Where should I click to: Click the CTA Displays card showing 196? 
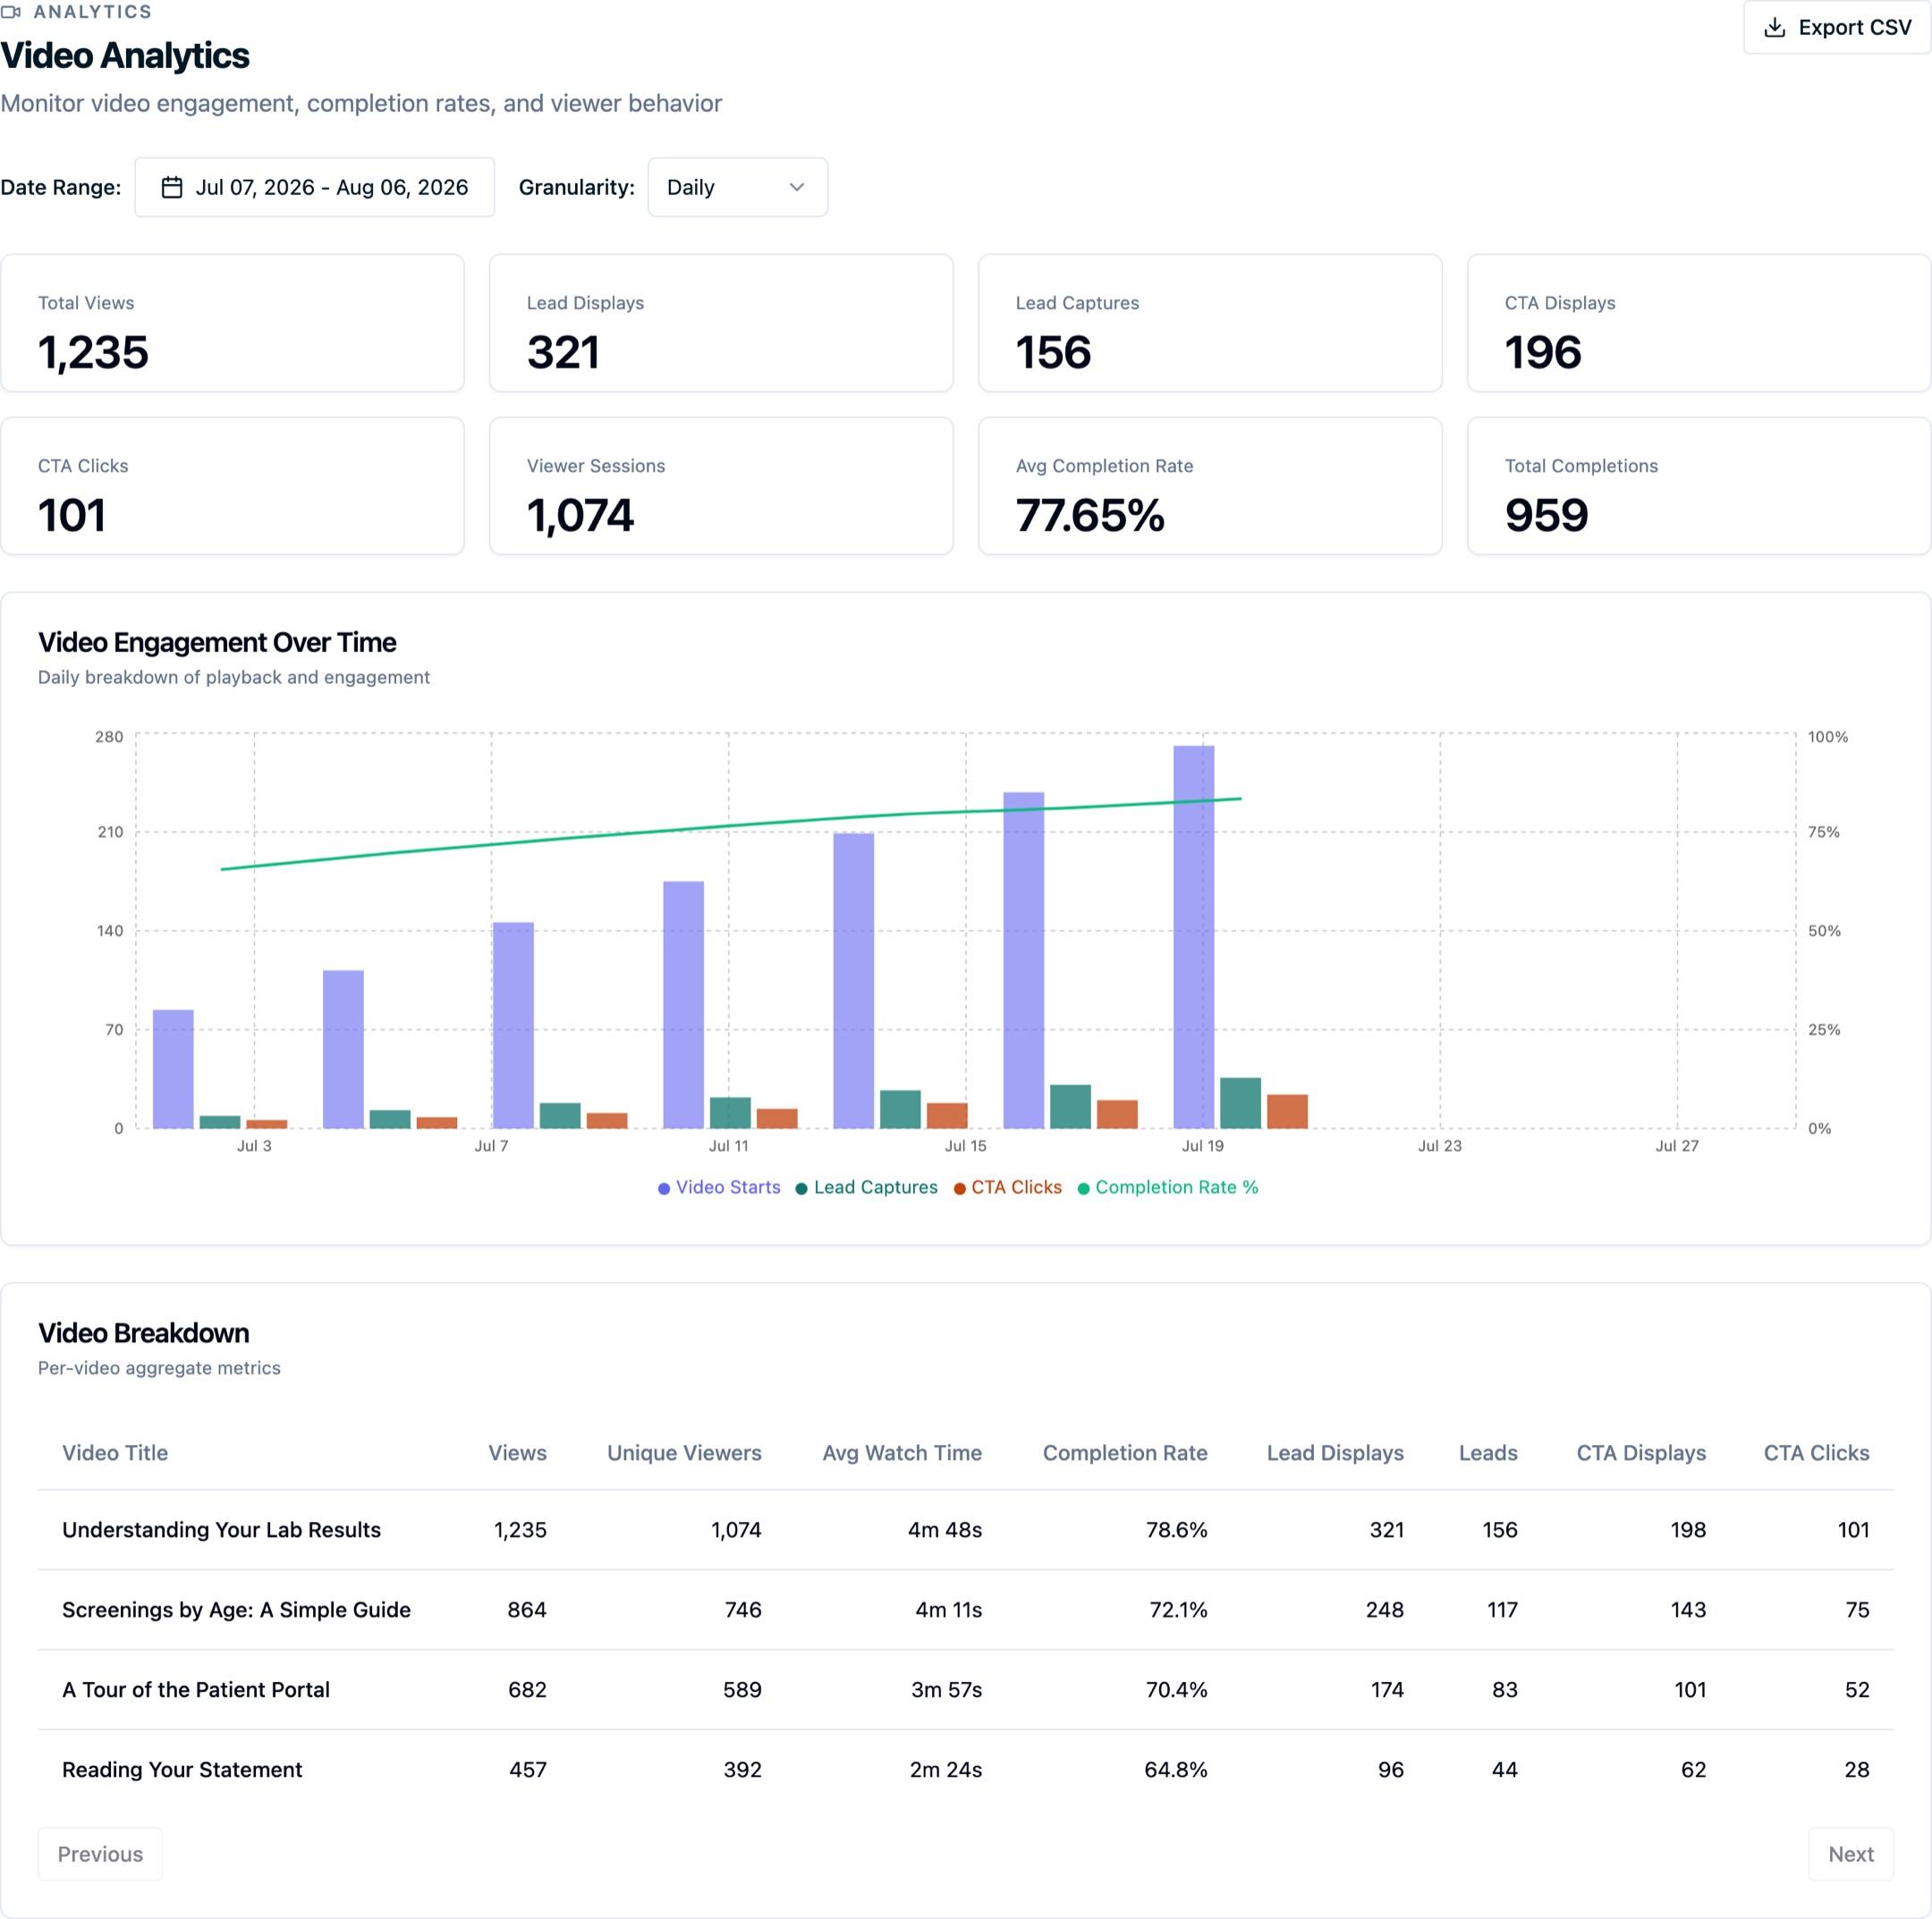click(1698, 323)
